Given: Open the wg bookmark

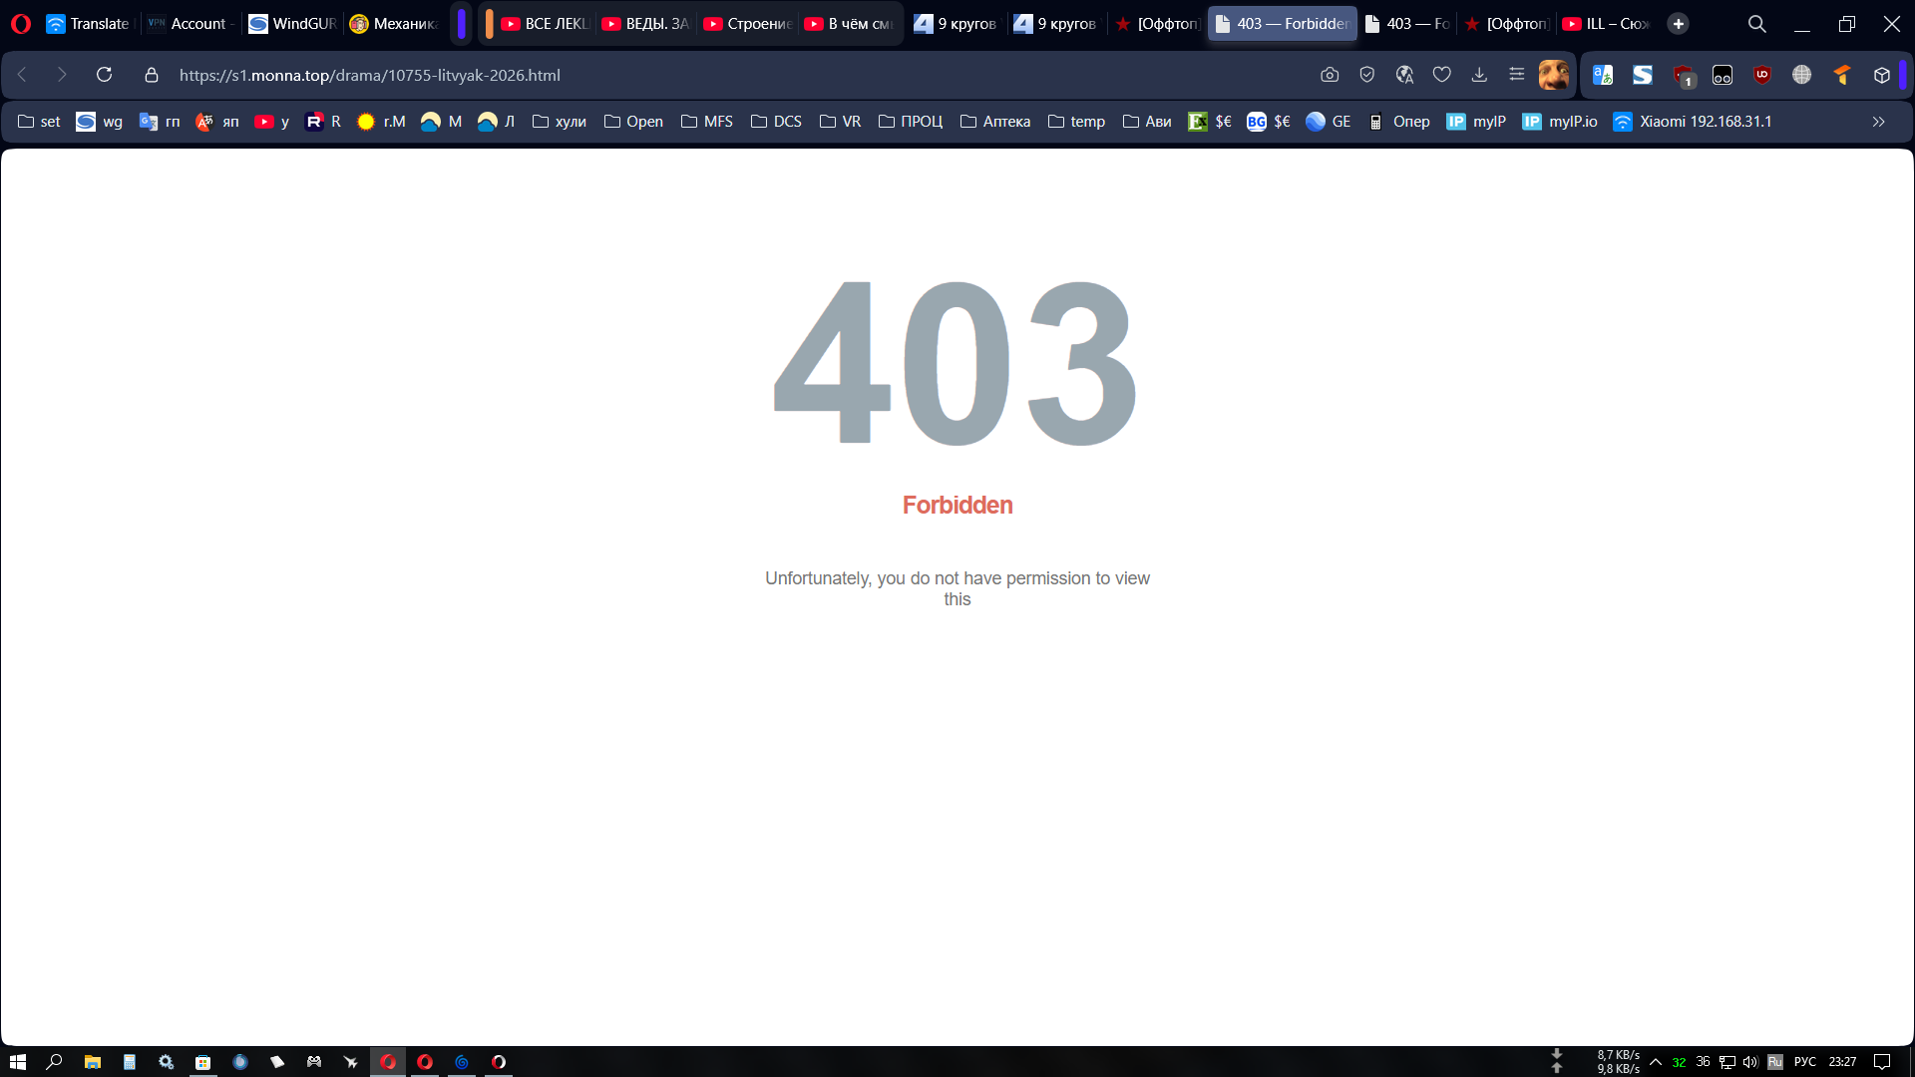Looking at the screenshot, I should click(100, 122).
